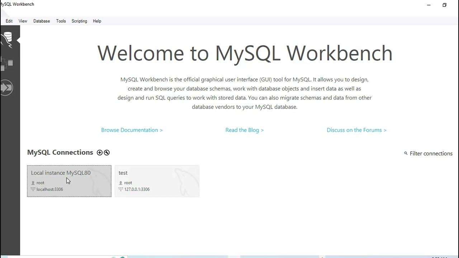Minimize the MySQL Workbench window
This screenshot has width=459, height=258.
click(429, 5)
